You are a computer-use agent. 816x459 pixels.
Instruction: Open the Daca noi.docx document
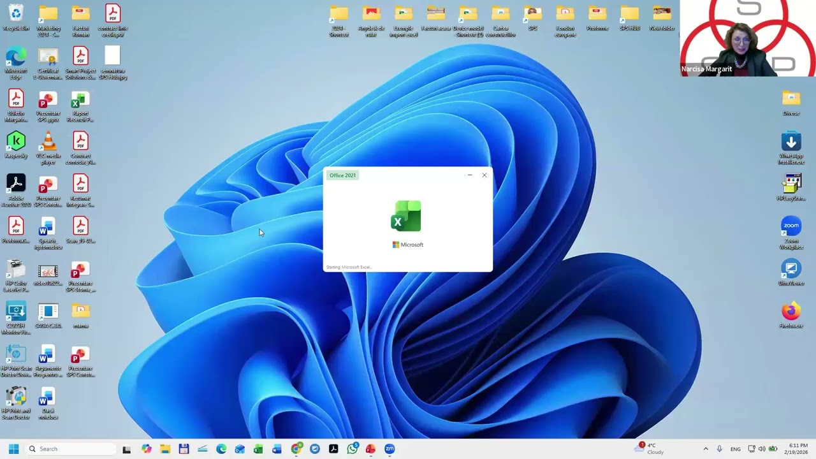[x=48, y=403]
